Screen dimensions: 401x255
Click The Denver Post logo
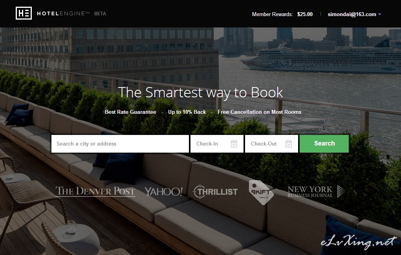pyautogui.click(x=95, y=191)
